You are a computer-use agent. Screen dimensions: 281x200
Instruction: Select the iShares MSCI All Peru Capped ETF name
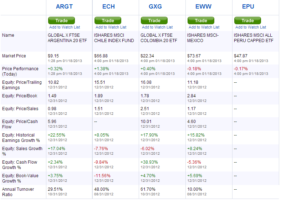(x=254, y=38)
